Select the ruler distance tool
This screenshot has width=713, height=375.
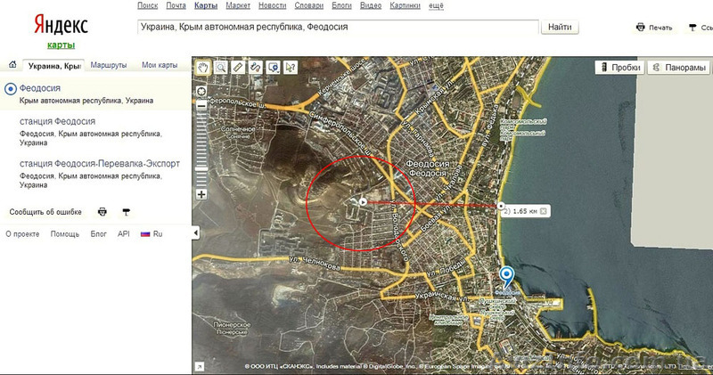[x=237, y=67]
